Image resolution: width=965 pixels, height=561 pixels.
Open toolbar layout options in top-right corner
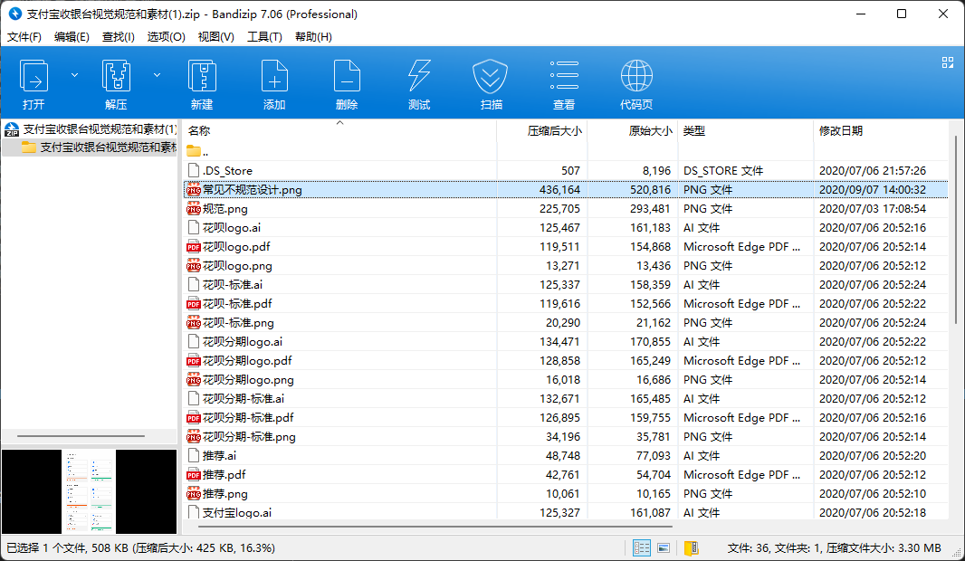[948, 62]
